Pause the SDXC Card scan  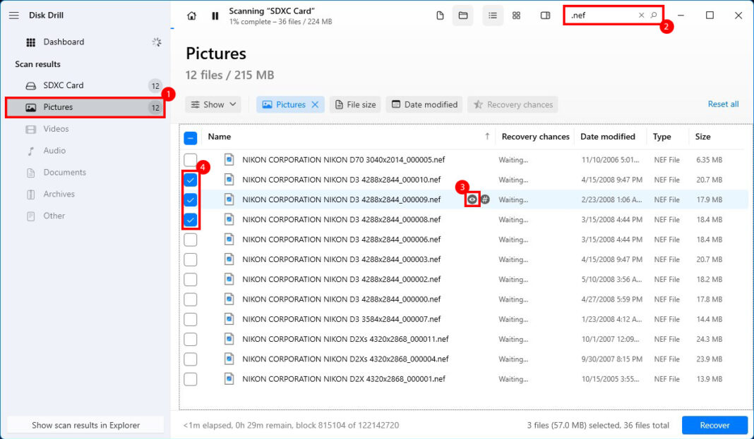pos(215,15)
